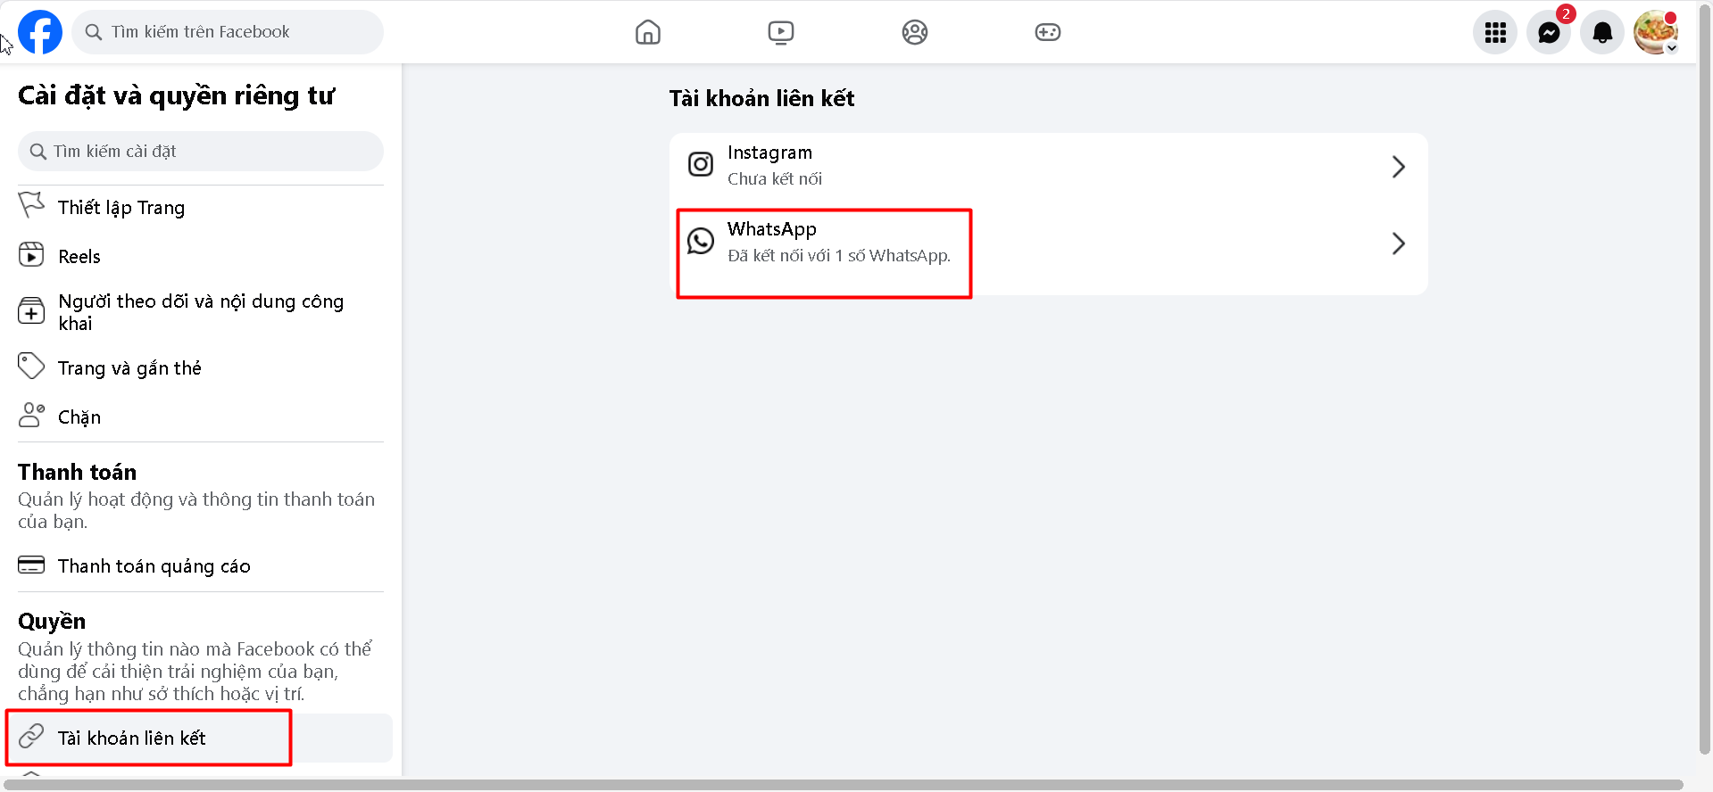
Task: Click the flag icon for Thiết lập Trang
Action: pyautogui.click(x=31, y=205)
